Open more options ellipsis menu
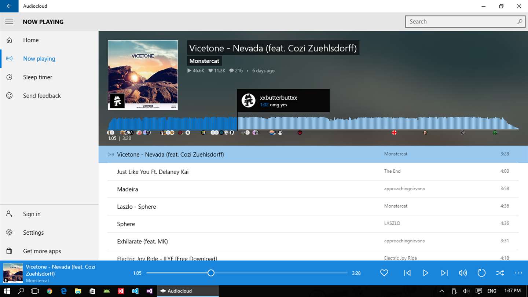The image size is (528, 297). [x=518, y=273]
